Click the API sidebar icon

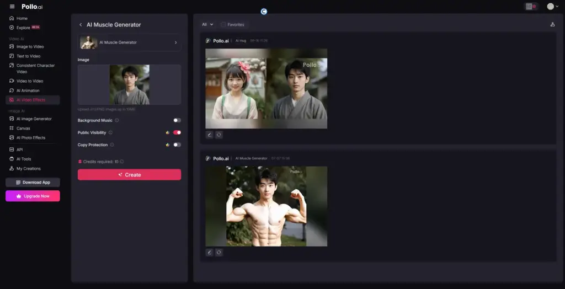tap(12, 149)
